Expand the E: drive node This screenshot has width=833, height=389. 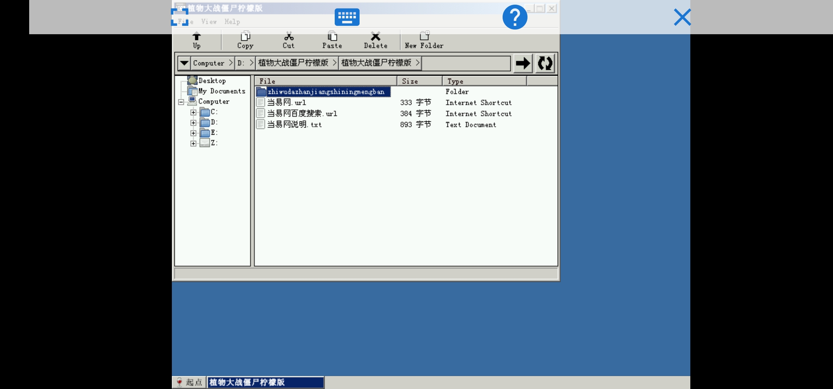[x=193, y=133]
